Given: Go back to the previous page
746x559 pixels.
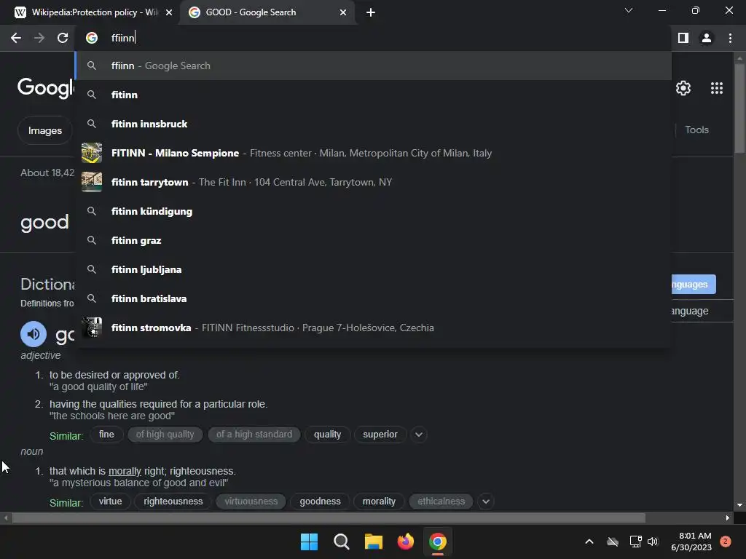Looking at the screenshot, I should (16, 38).
